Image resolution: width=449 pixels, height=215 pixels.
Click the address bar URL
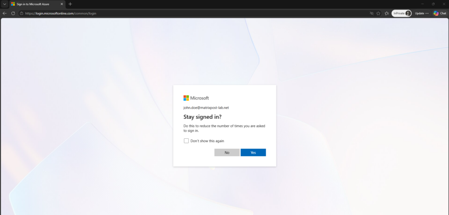click(x=61, y=13)
